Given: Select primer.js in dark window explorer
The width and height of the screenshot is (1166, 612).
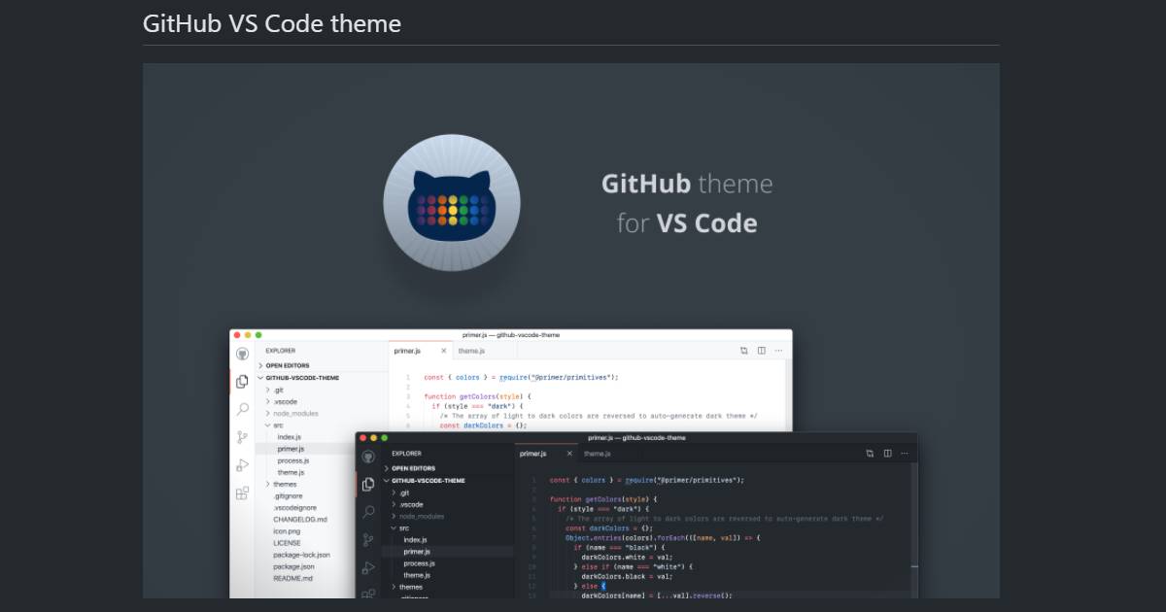Looking at the screenshot, I should (x=416, y=551).
